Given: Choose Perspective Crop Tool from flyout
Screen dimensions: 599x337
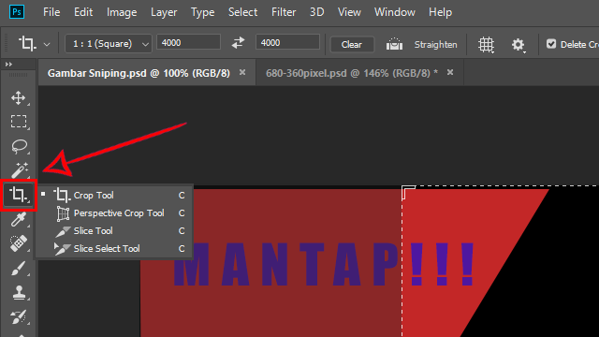Looking at the screenshot, I should [x=114, y=212].
